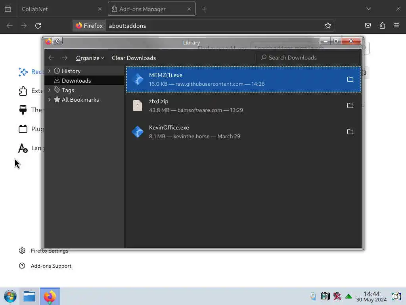Click the Themes brush icon in the Add-ons sidebar
Viewport: 406px width, 305px height.
coord(23,110)
